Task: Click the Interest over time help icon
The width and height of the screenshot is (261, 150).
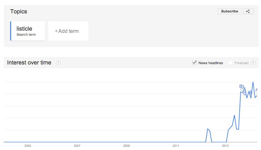Action: (58, 63)
